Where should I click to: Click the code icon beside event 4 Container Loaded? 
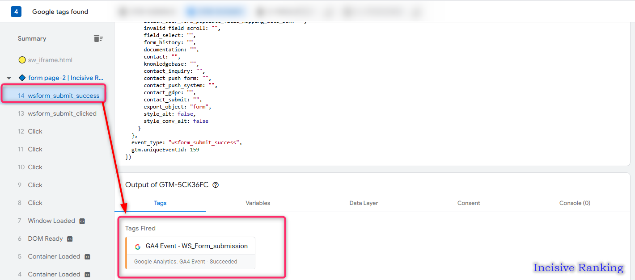(x=87, y=275)
